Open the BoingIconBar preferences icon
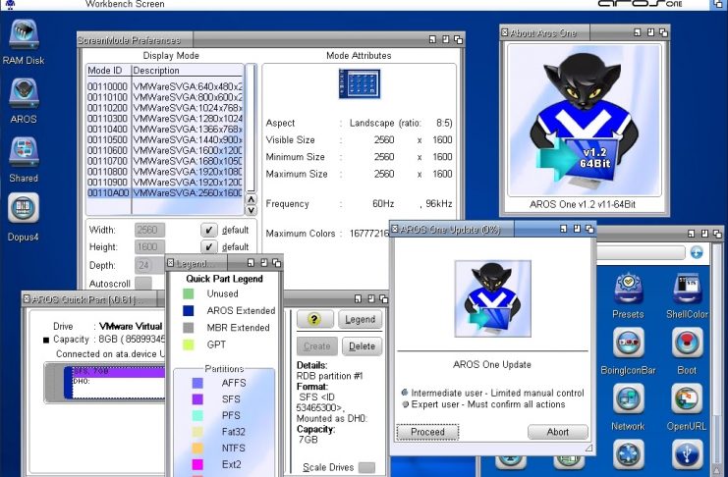Viewport: 728px width, 477px height. [628, 344]
